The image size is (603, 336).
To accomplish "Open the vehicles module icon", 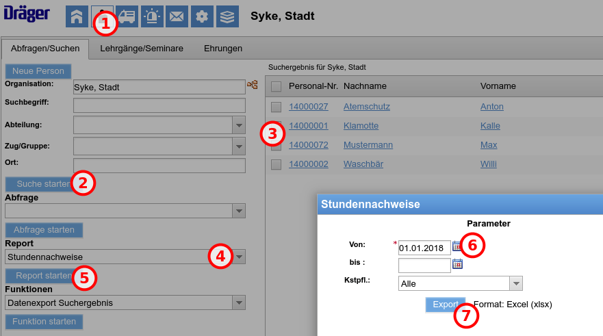I will click(x=127, y=16).
